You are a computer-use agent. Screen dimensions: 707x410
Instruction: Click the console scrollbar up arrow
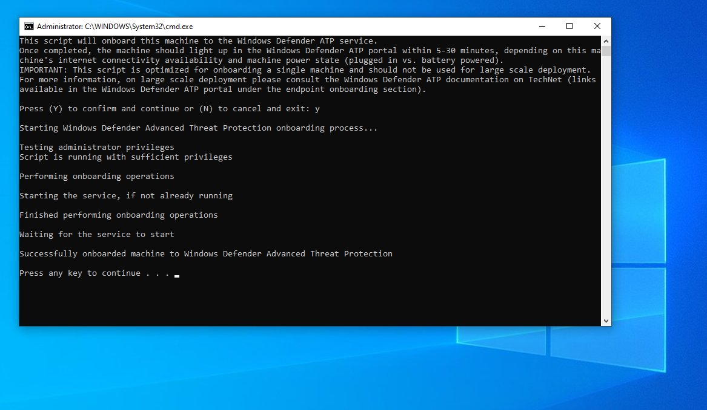tap(606, 41)
